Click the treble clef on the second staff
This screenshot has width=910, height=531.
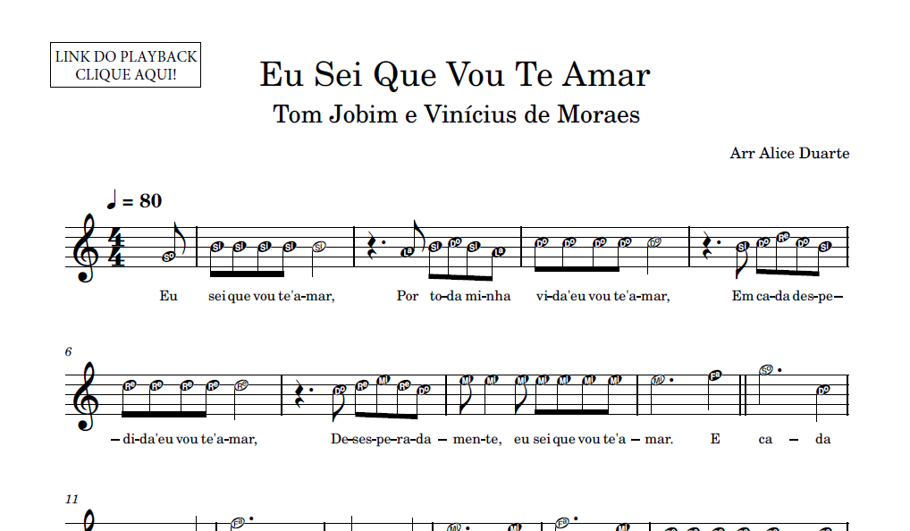[85, 396]
